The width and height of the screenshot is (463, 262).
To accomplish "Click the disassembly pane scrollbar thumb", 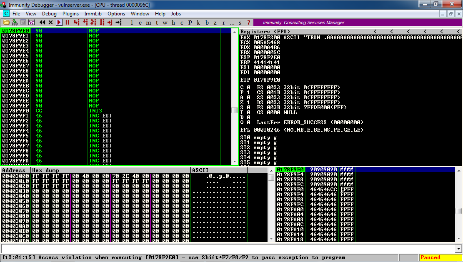I will 235,110.
